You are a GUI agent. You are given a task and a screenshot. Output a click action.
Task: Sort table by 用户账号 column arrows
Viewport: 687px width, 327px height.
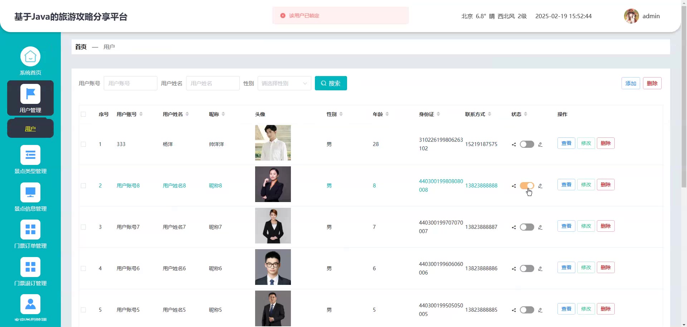141,114
